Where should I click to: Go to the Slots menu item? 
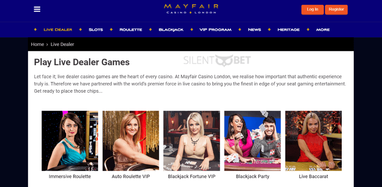pos(96,30)
